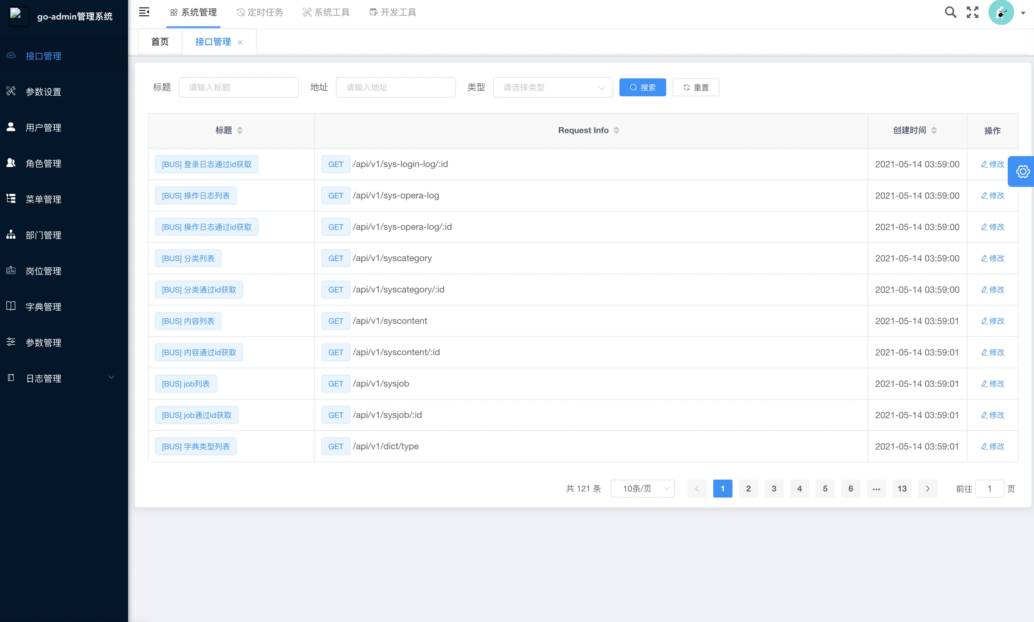Image resolution: width=1034 pixels, height=622 pixels.
Task: Click the blue 搜索 button
Action: [x=642, y=87]
